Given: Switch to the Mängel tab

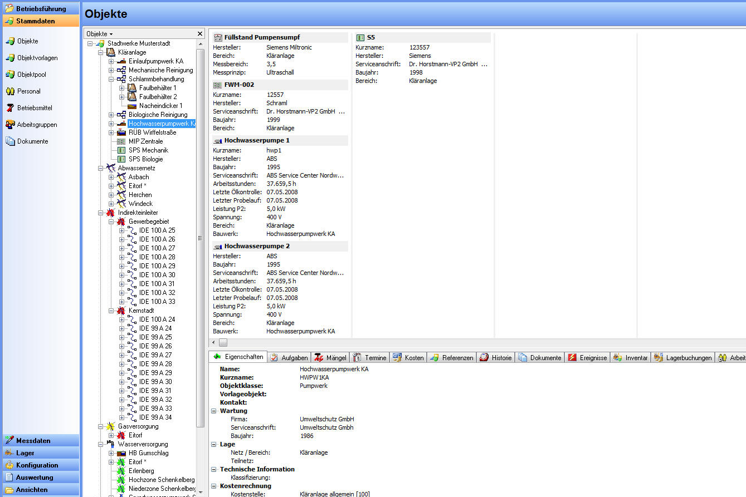Looking at the screenshot, I should tap(330, 358).
